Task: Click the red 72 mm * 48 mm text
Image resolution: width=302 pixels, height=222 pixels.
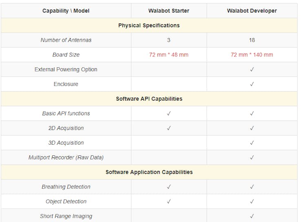Action: 169,55
